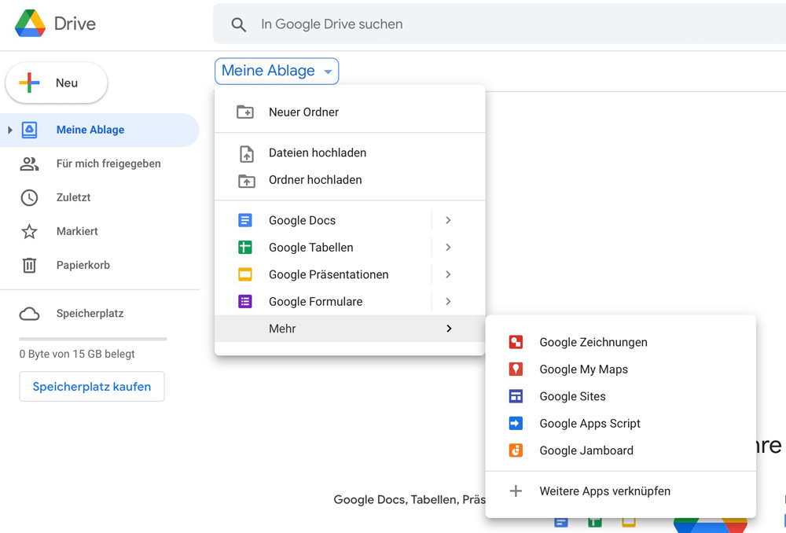Open the Meine Ablage dropdown arrow
Viewport: 786px width, 533px height.
coord(328,72)
